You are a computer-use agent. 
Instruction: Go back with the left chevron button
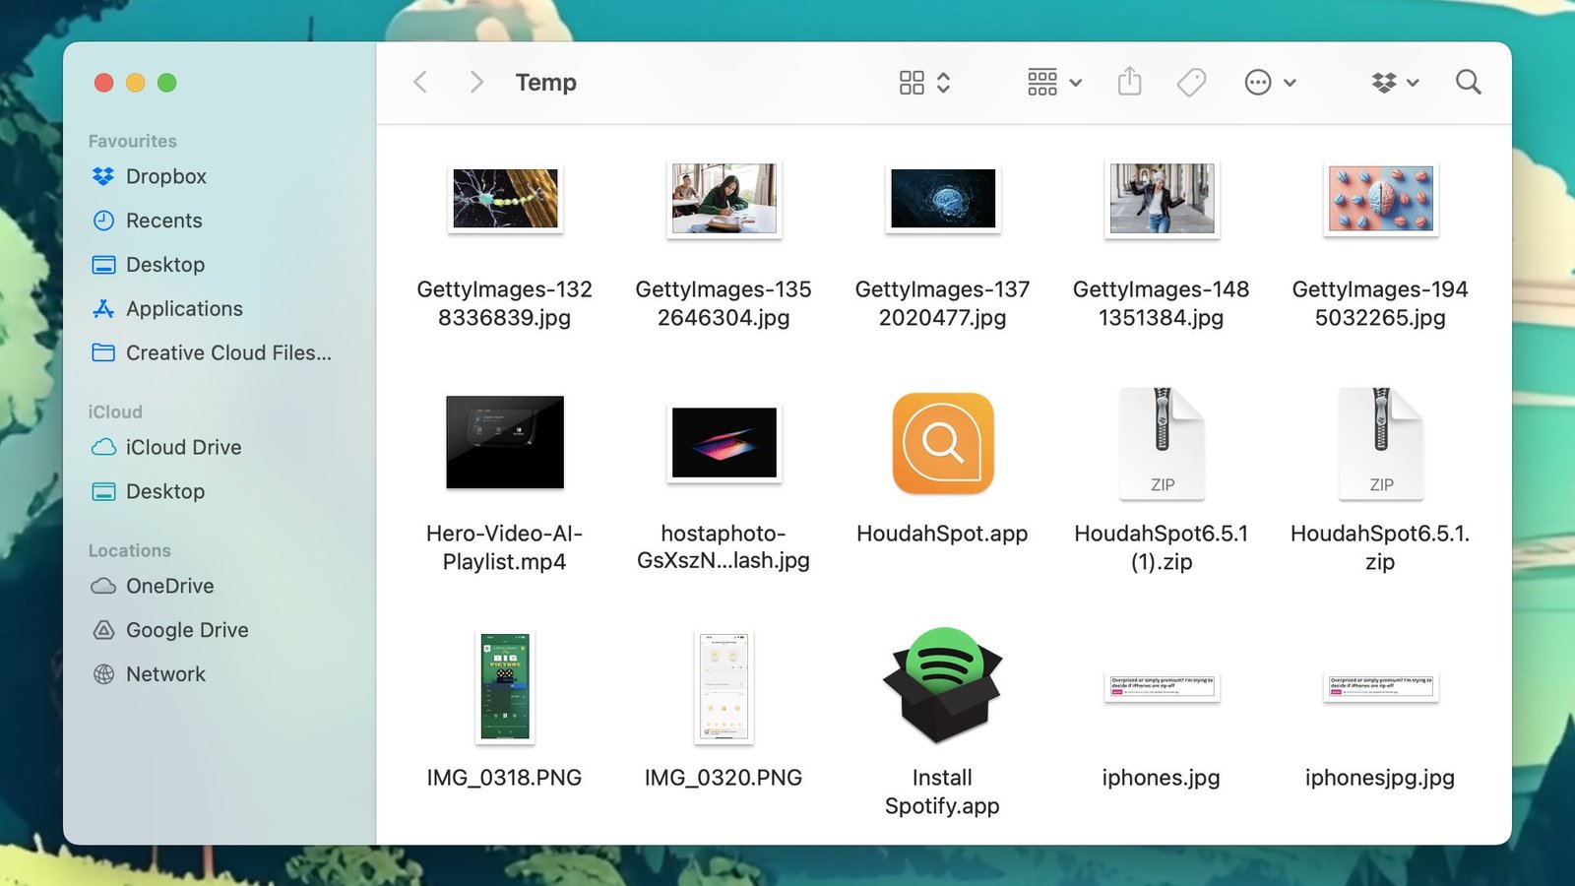click(x=420, y=82)
